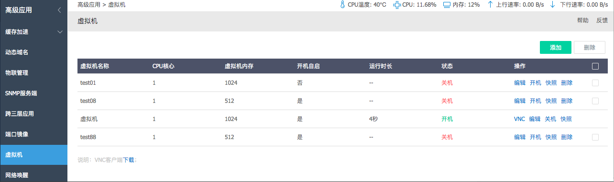Collapse the 高级应用 sidebar with the chevron
614x182 pixels.
(59, 10)
